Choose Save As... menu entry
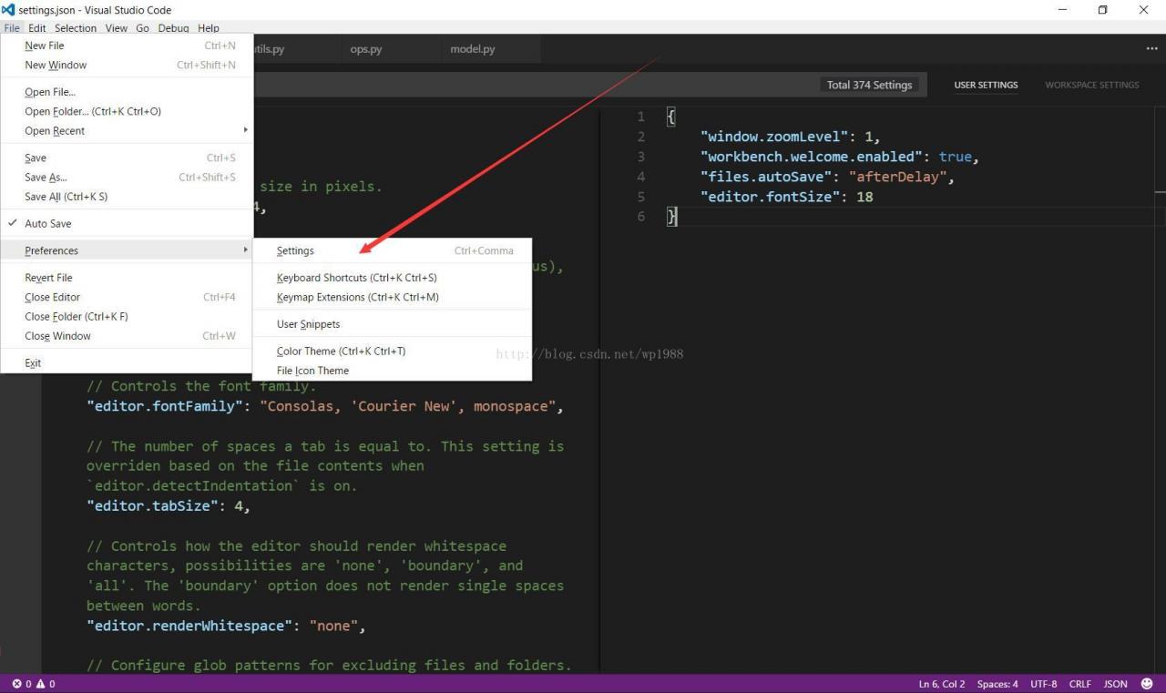 pyautogui.click(x=127, y=178)
